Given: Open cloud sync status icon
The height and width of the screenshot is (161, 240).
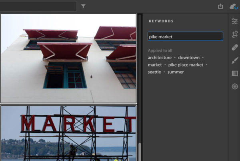Looking at the screenshot, I should tap(234, 6).
